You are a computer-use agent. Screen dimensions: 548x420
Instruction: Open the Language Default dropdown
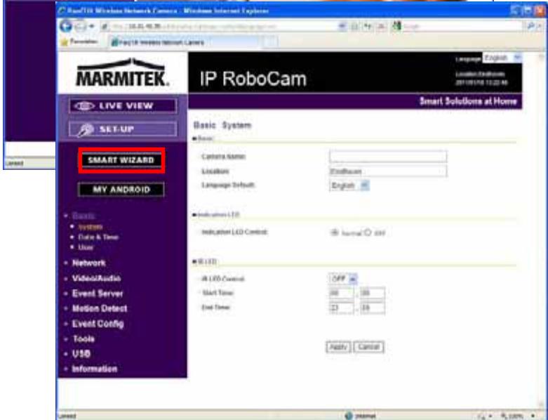pyautogui.click(x=349, y=185)
